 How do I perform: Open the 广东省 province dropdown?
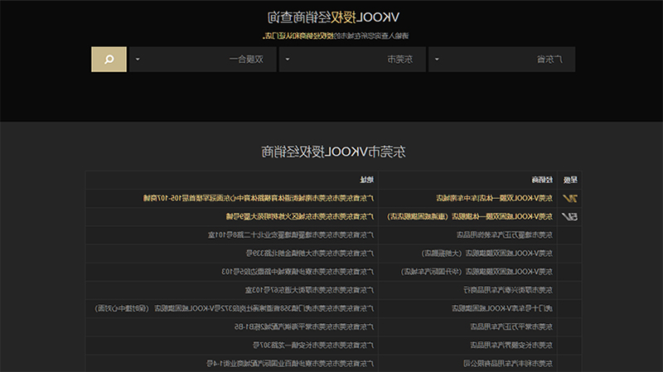pos(502,59)
